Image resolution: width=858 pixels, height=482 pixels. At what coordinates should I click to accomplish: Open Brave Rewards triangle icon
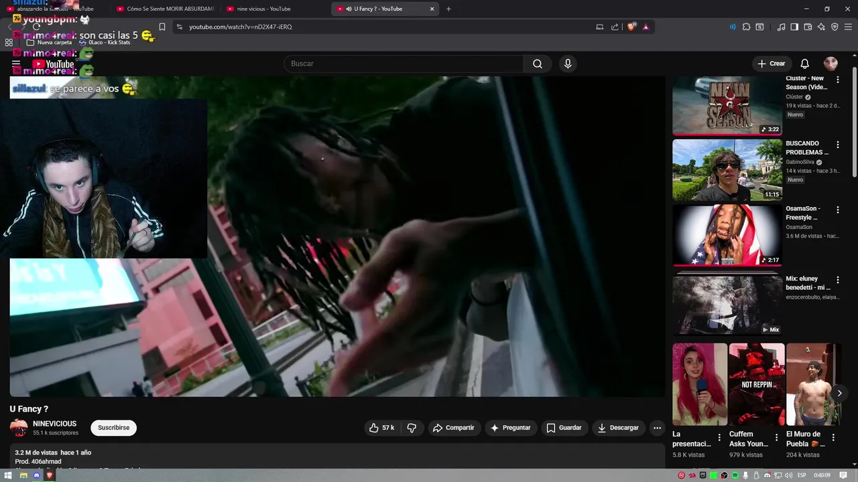[x=646, y=27]
